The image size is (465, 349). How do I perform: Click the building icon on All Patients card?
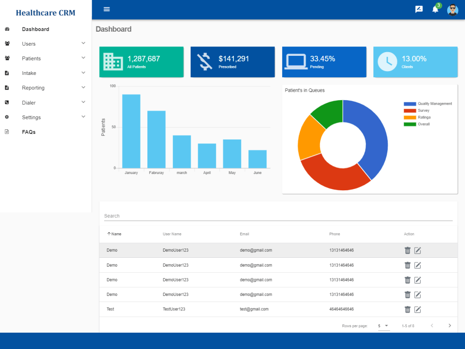click(113, 62)
